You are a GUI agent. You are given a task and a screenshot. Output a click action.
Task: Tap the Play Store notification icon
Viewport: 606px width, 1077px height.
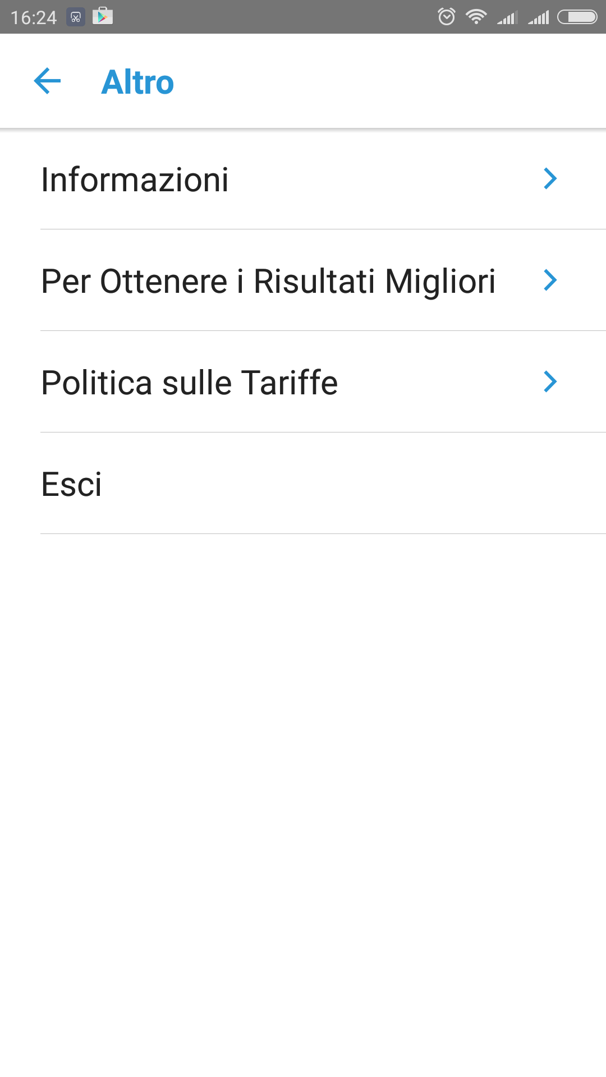click(103, 16)
